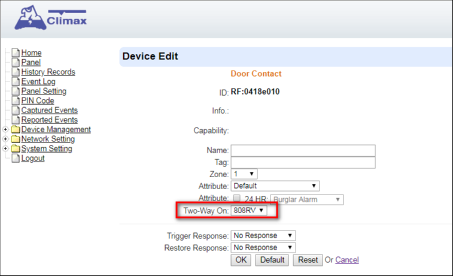453x276 pixels.
Task: Open the Trigger Response dropdown
Action: (x=263, y=235)
